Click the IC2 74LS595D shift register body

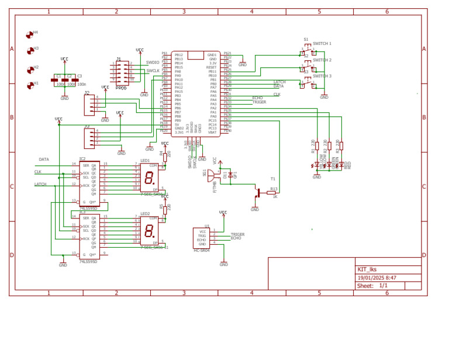coord(89,183)
